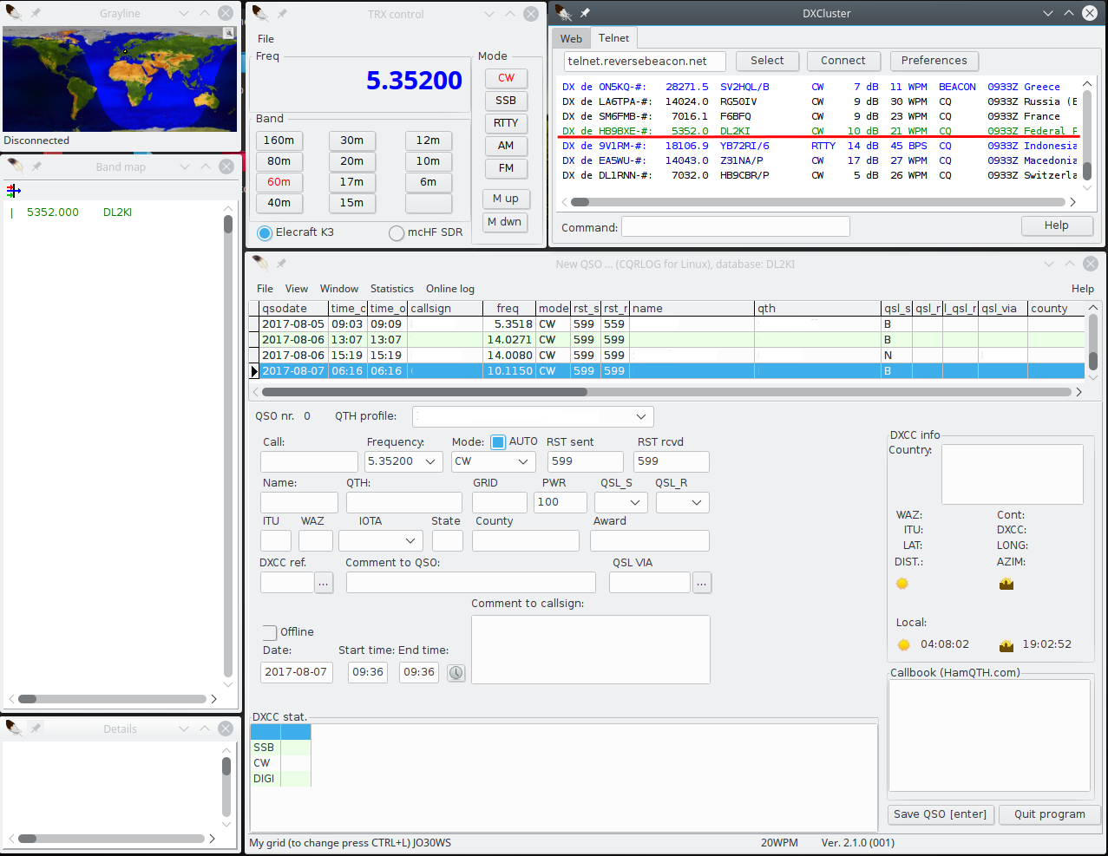Click the Quit program button
This screenshot has width=1108, height=856.
point(1050,814)
